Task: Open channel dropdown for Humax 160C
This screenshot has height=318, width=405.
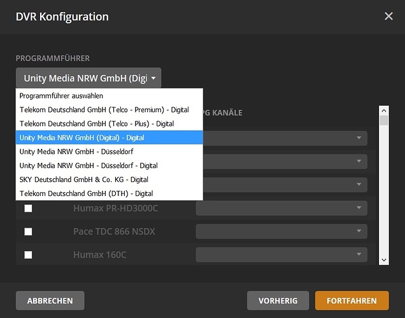Action: pyautogui.click(x=281, y=255)
